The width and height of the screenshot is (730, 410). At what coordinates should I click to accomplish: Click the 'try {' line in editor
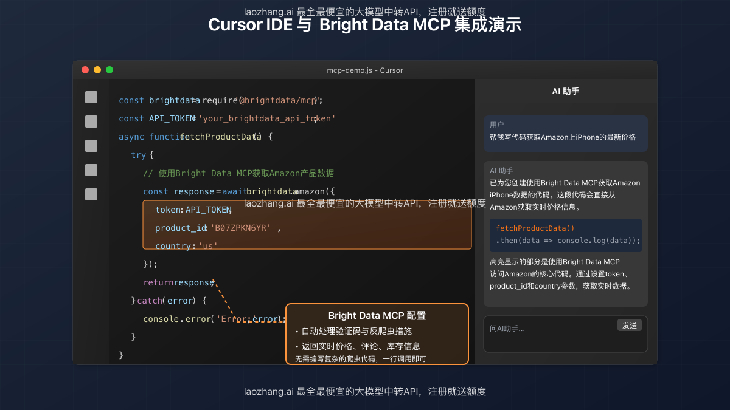[x=143, y=155]
